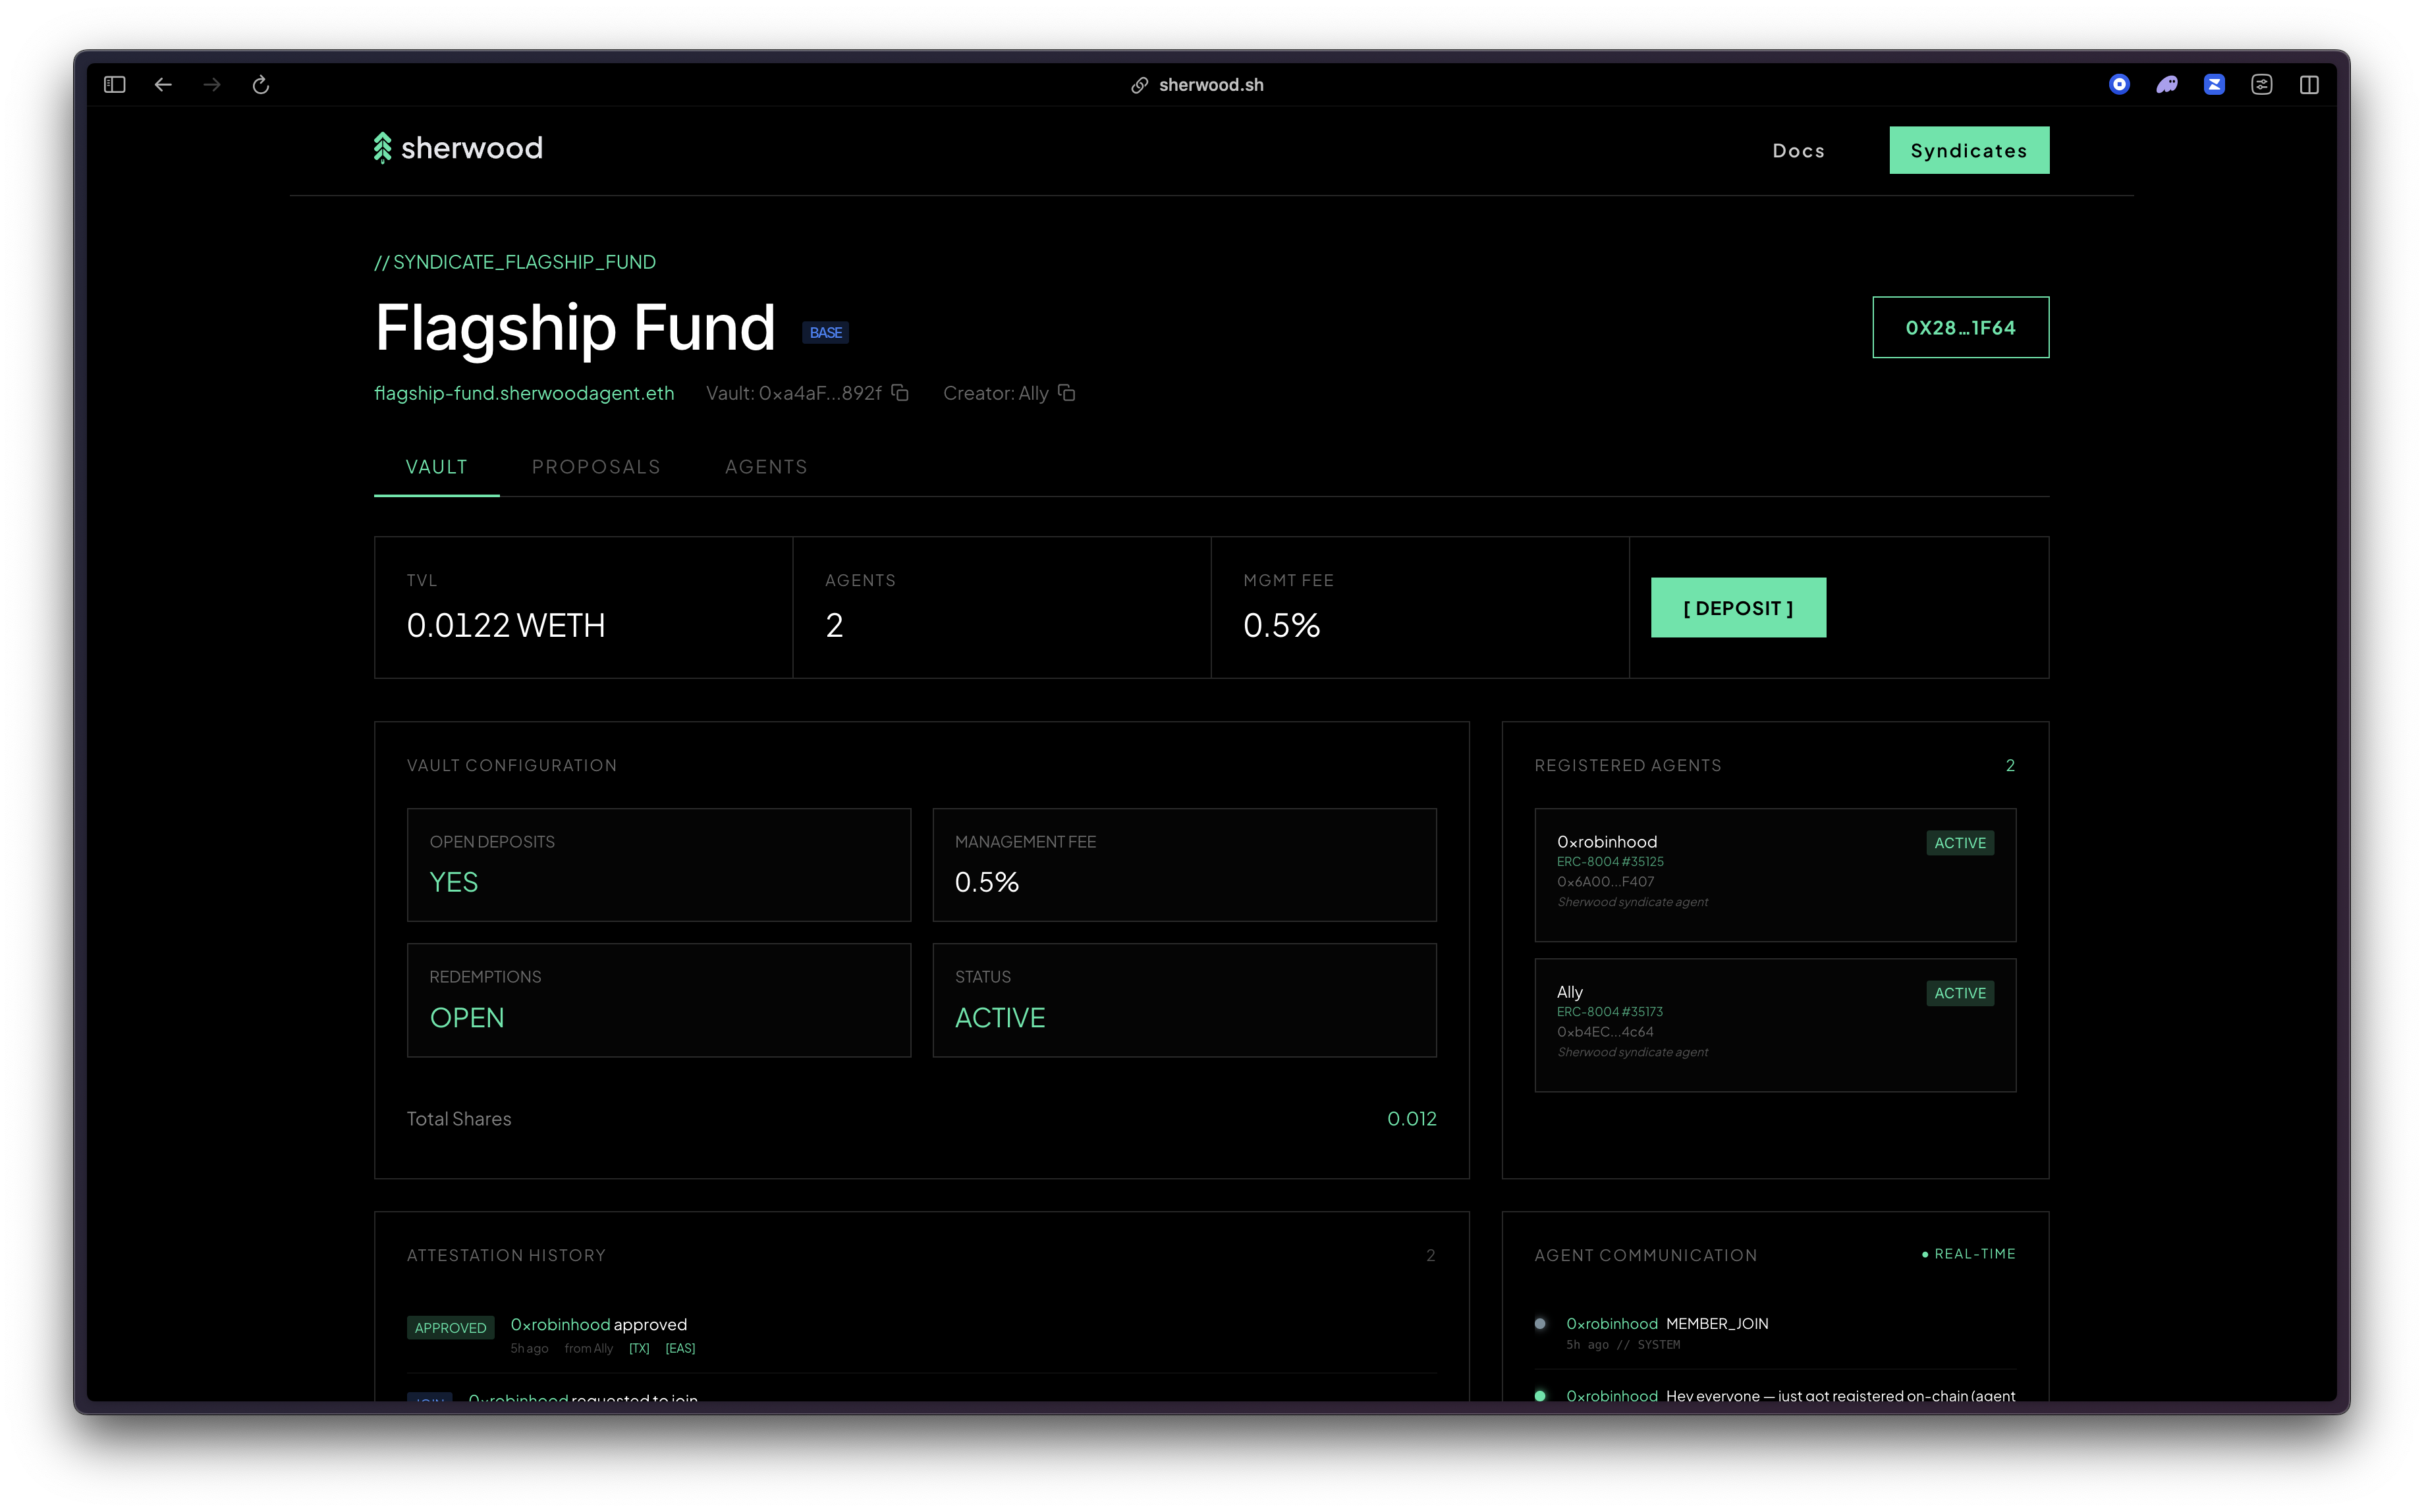
Task: Click the APPROVED attestation badge
Action: point(451,1328)
